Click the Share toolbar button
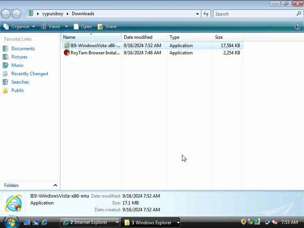 [107, 27]
